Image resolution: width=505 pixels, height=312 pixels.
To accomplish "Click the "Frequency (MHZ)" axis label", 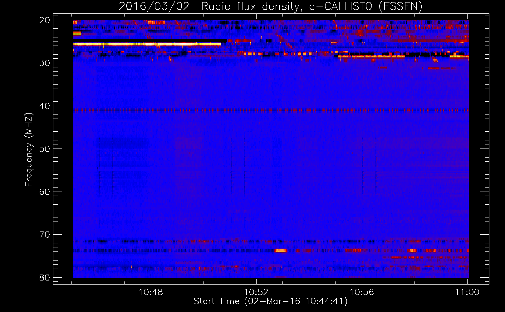I will pyautogui.click(x=29, y=150).
